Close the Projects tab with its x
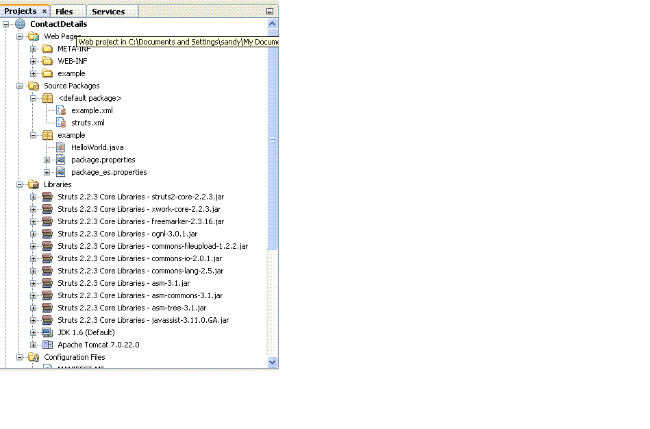This screenshot has height=429, width=650. (45, 11)
